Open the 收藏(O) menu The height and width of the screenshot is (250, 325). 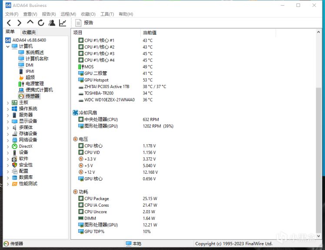pyautogui.click(x=88, y=14)
